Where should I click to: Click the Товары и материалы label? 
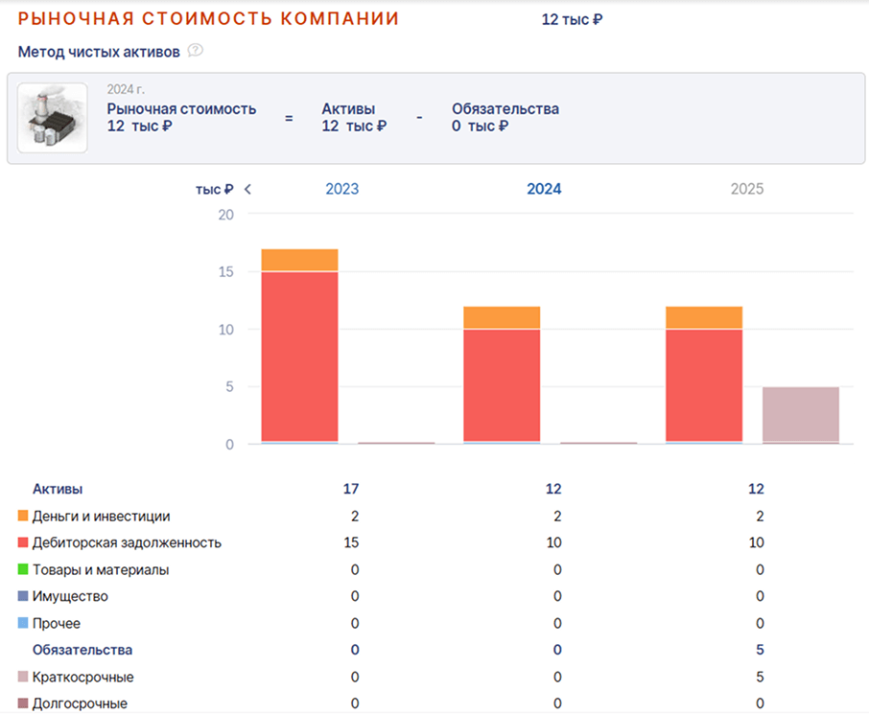point(101,570)
